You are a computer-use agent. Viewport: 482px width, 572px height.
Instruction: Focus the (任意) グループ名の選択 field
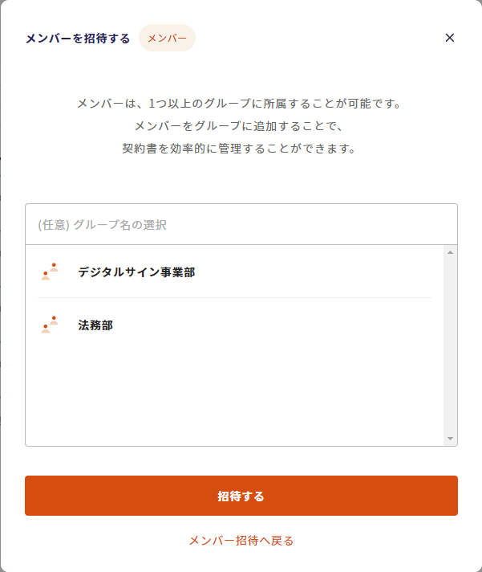241,224
